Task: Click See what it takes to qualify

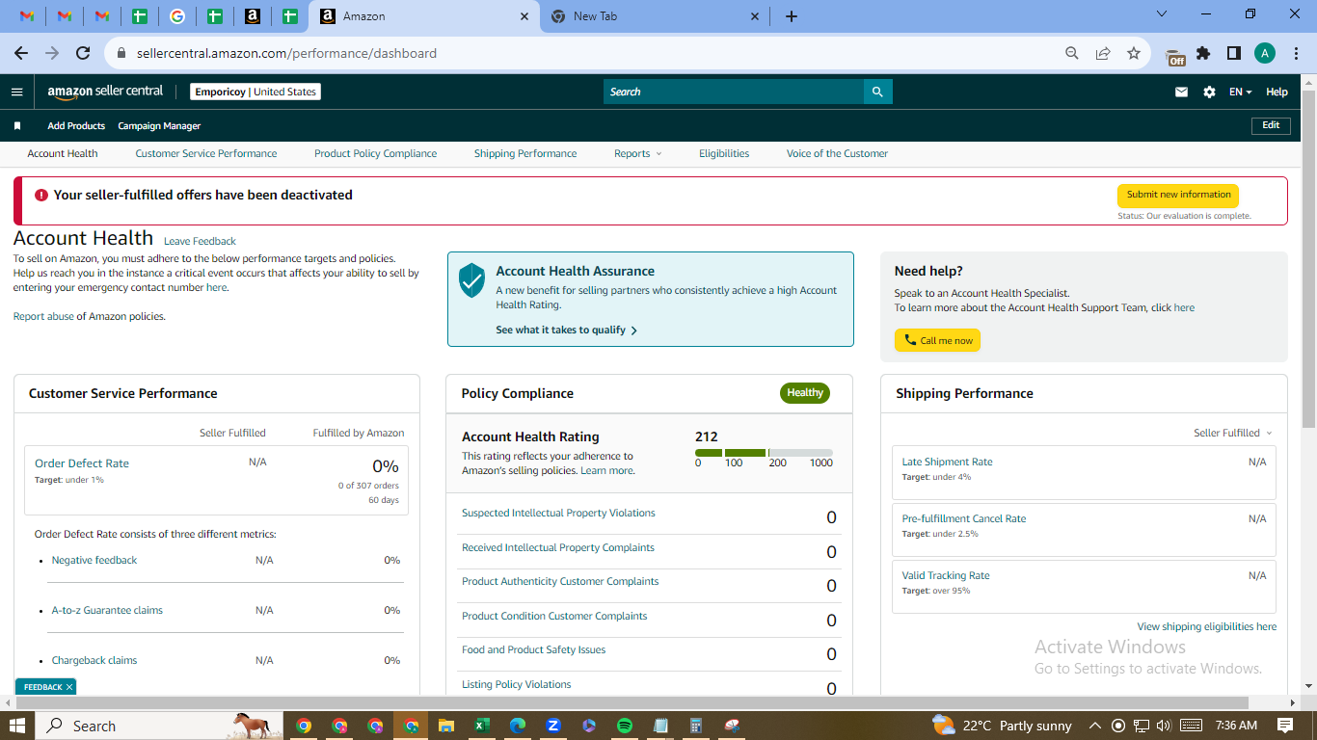Action: tap(566, 330)
